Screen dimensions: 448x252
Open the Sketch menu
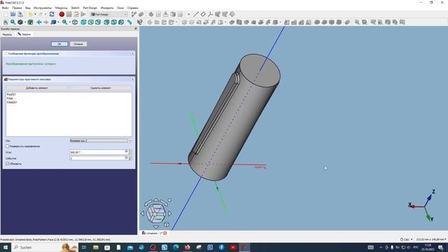coord(75,8)
